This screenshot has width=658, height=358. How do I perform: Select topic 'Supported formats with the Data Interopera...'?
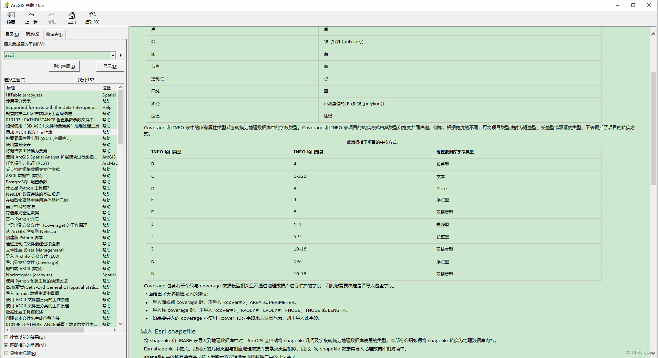tap(52, 108)
